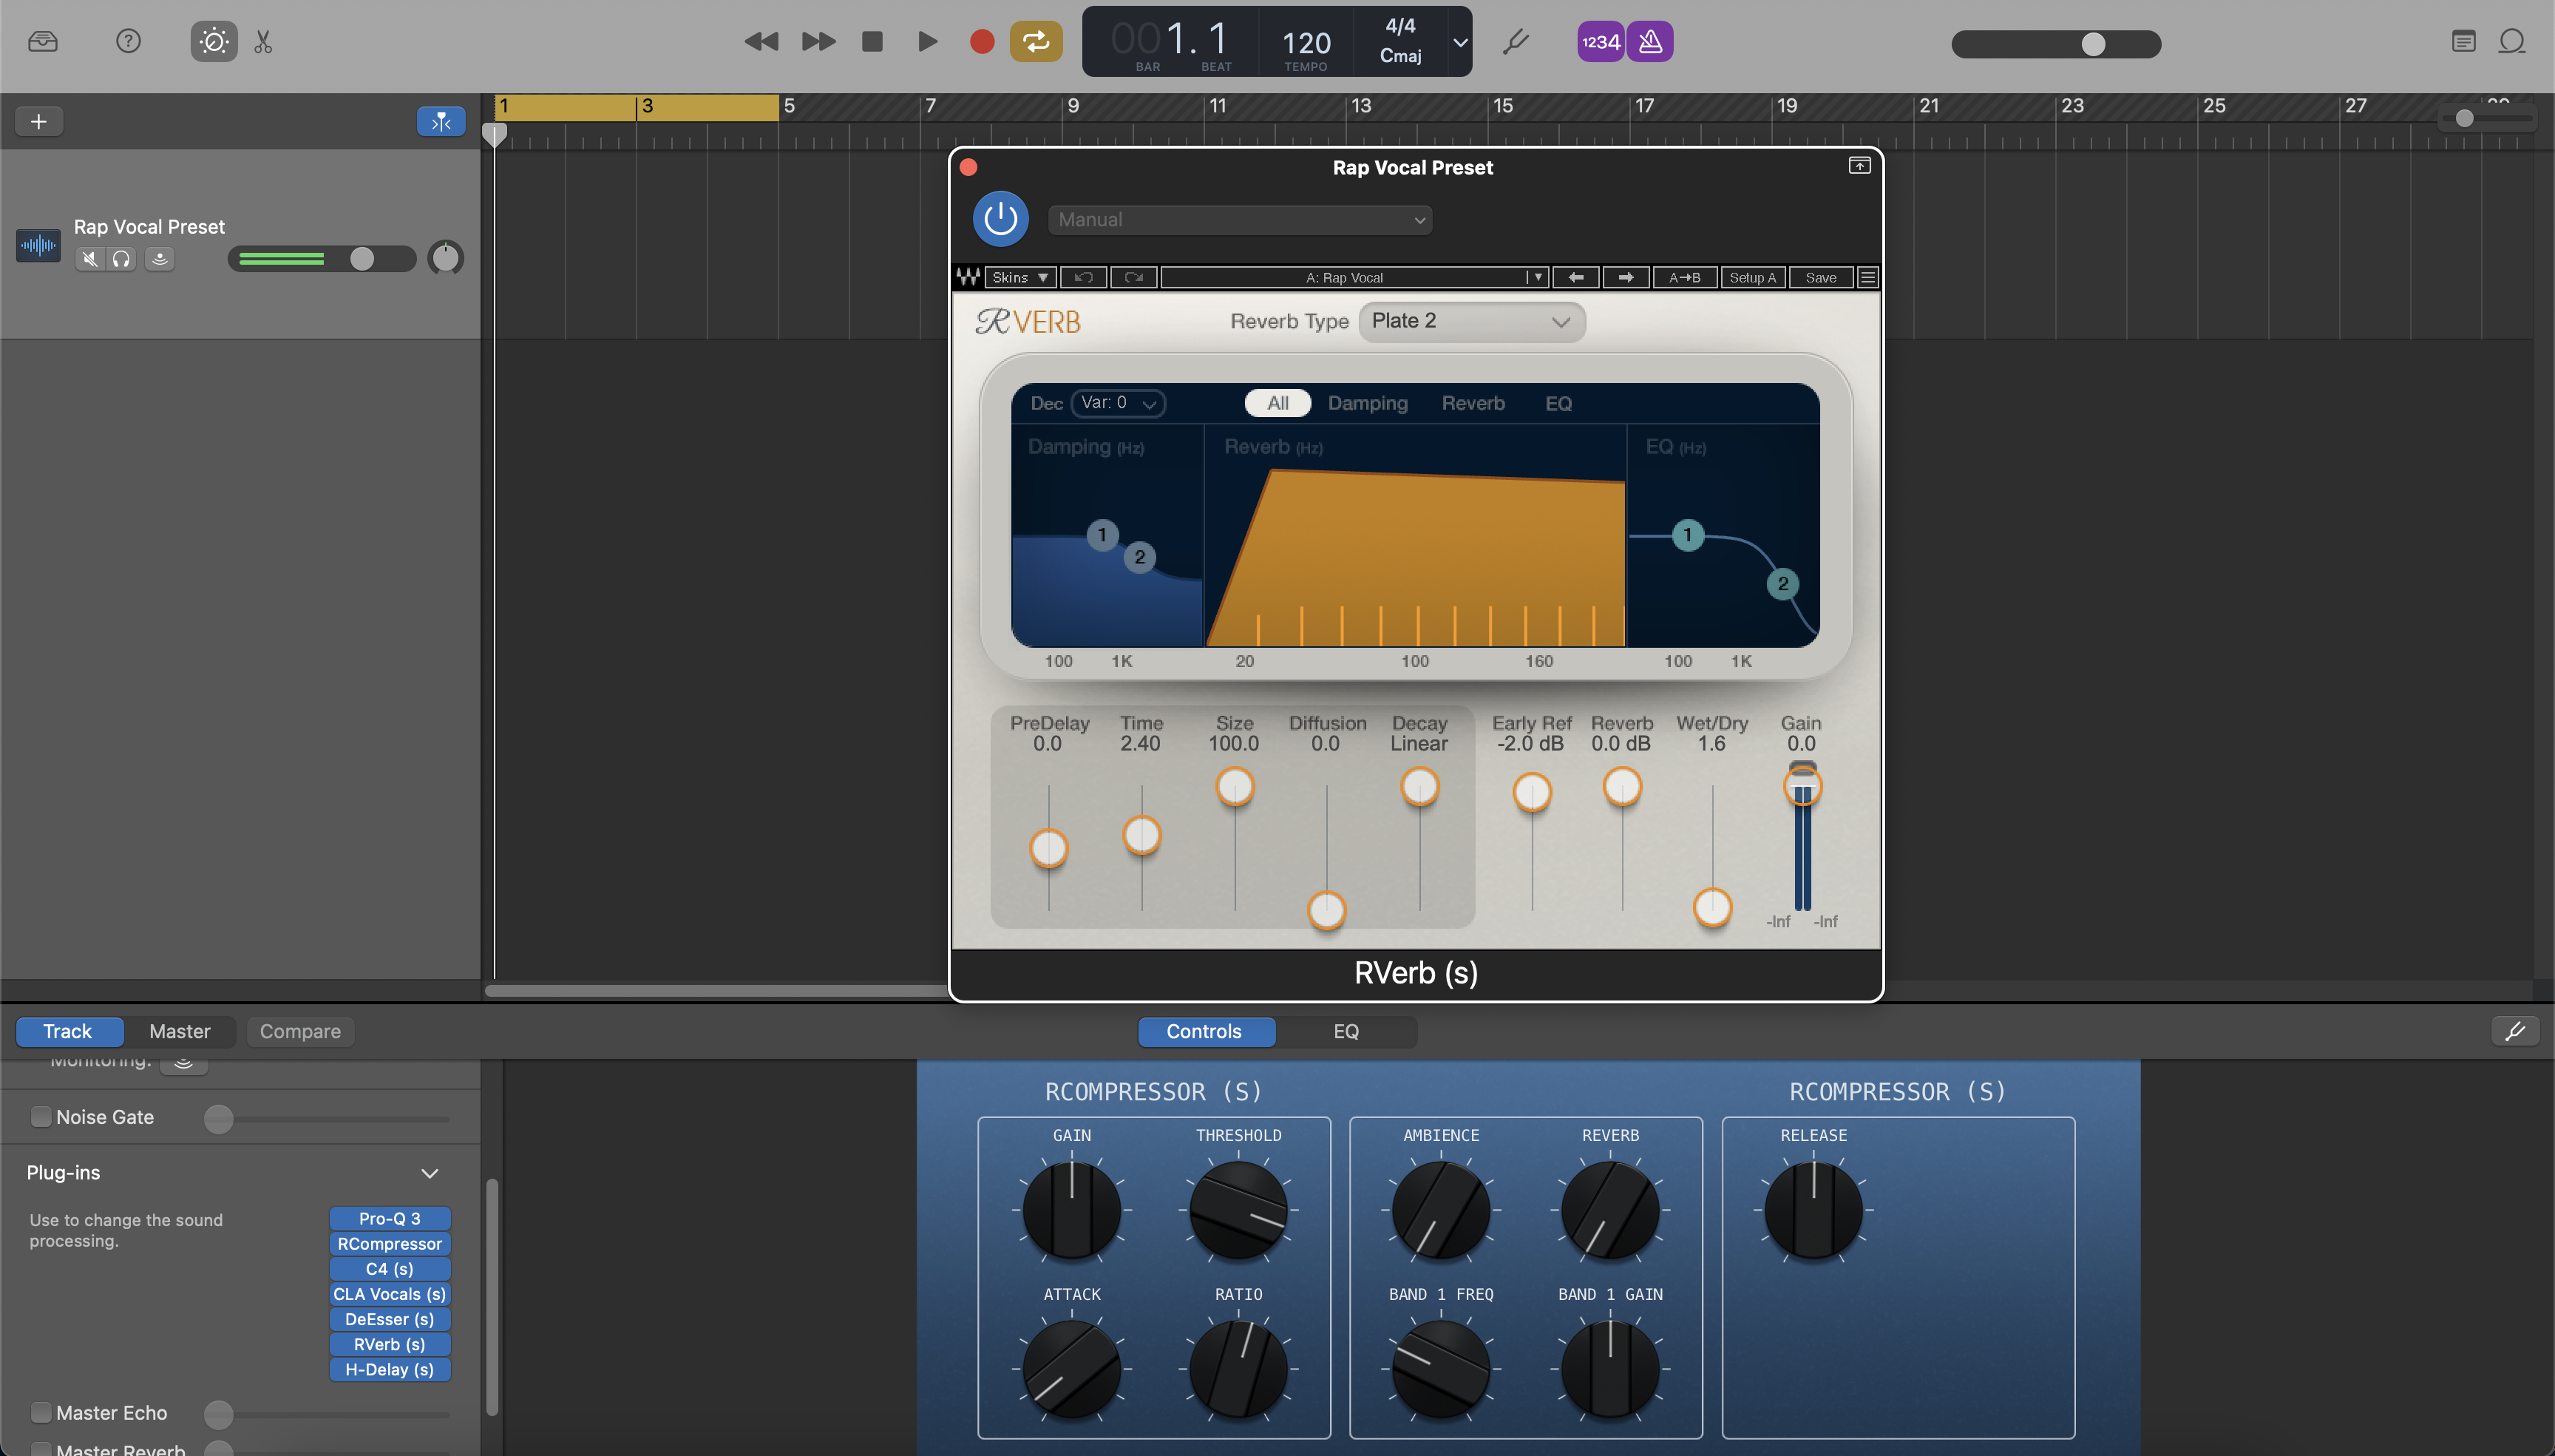
Task: Switch to the Master tab
Action: click(179, 1031)
